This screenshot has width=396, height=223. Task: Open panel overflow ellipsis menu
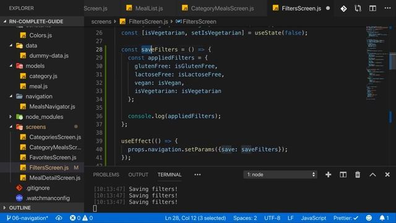click(197, 175)
